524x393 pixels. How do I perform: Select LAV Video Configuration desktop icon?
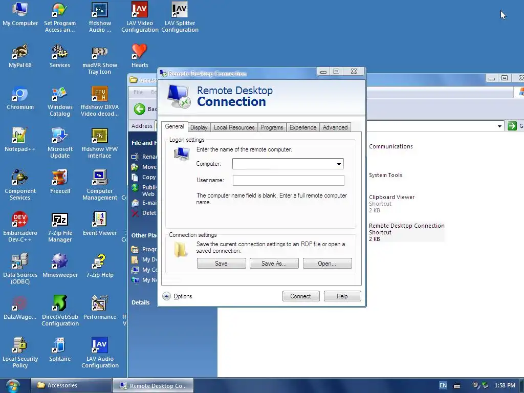tap(140, 17)
